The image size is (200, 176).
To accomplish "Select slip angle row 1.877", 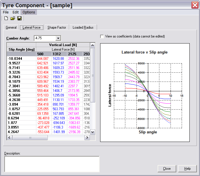I will [x=21, y=123].
